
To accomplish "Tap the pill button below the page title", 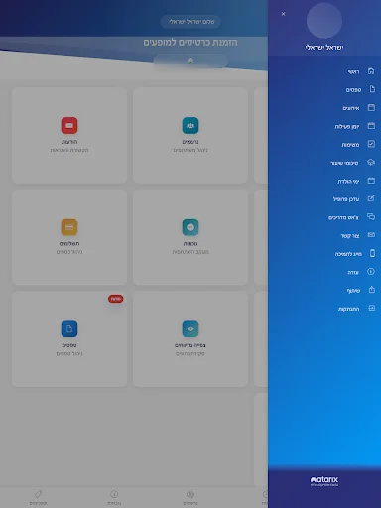I will [x=190, y=61].
